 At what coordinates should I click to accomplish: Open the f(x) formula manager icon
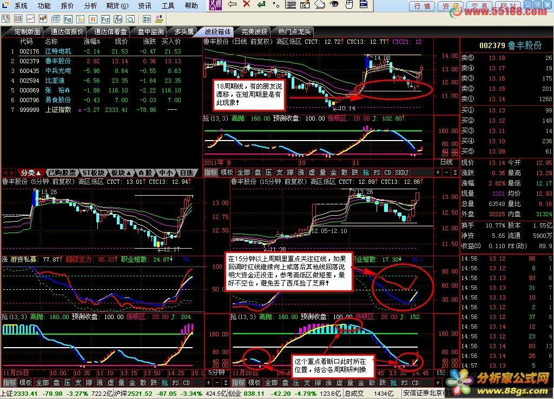point(118,19)
